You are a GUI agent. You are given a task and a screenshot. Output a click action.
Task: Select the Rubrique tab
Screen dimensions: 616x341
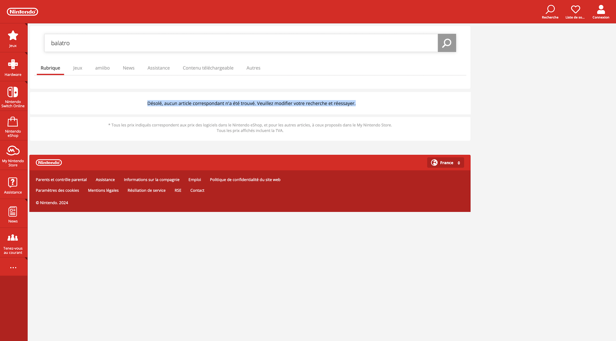tap(50, 68)
